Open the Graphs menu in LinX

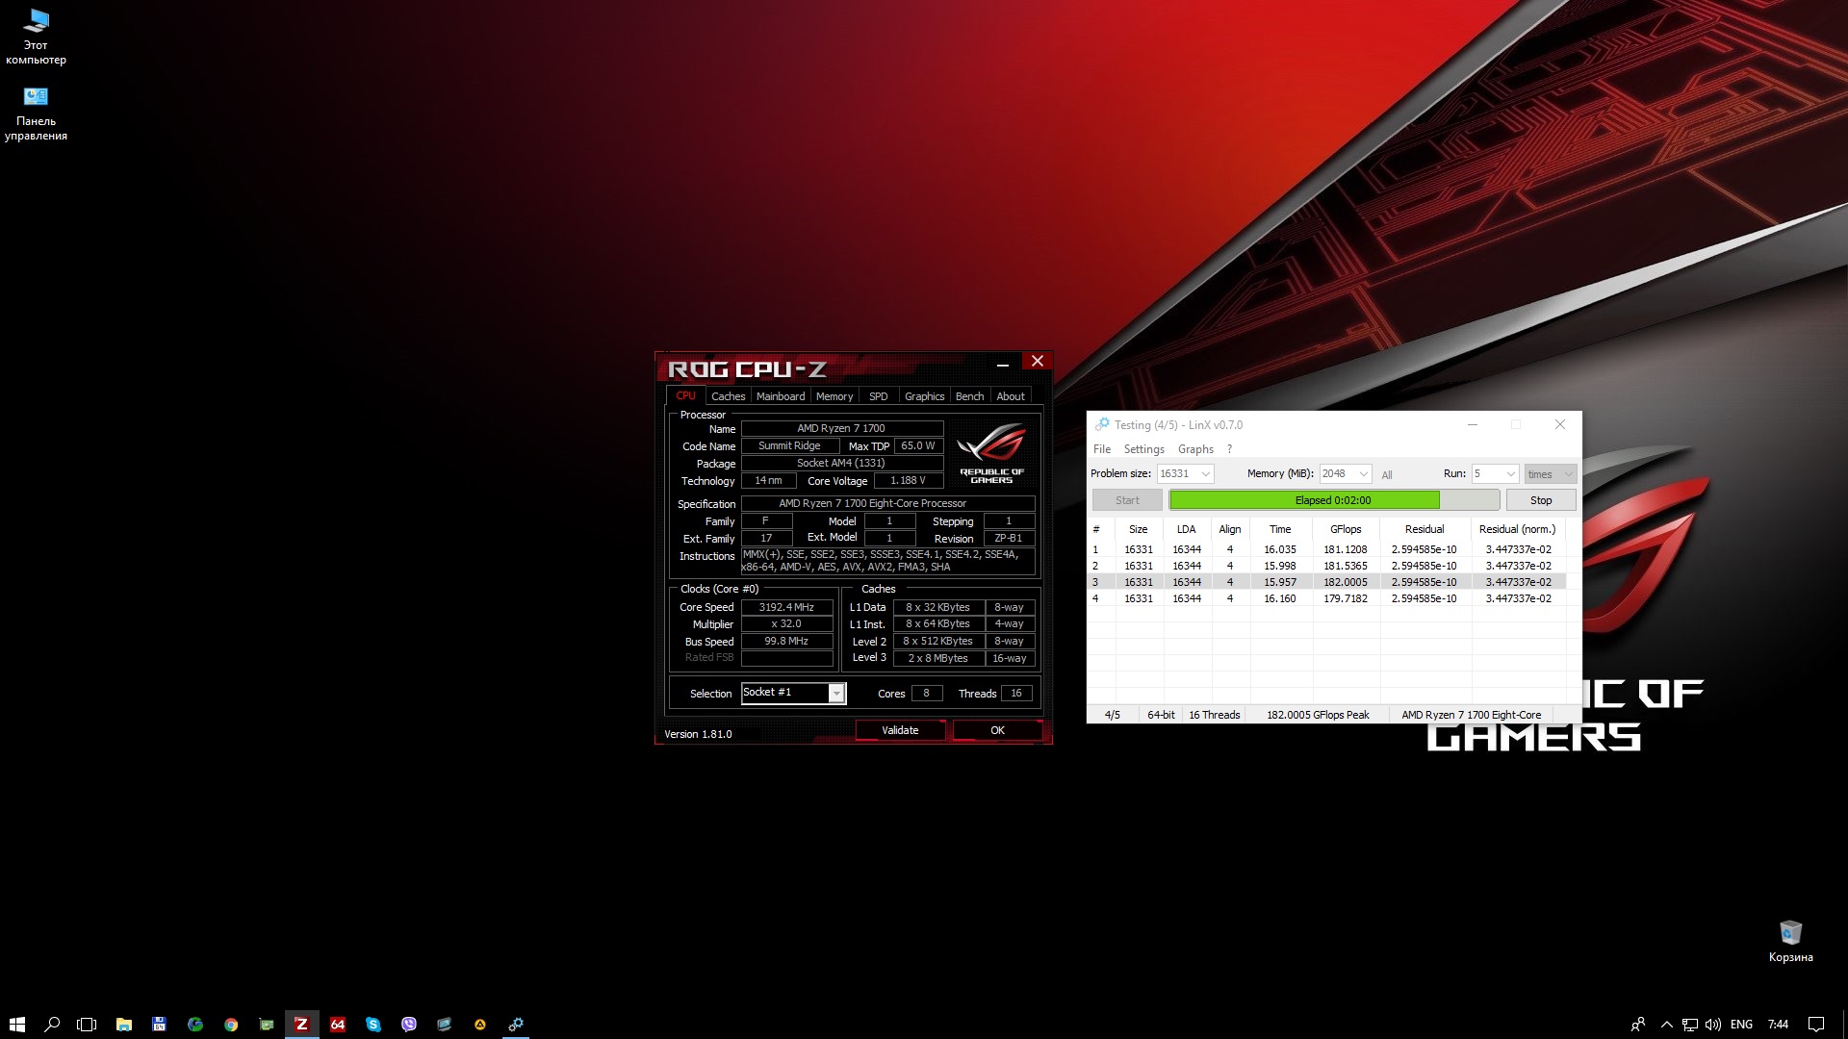(x=1195, y=449)
